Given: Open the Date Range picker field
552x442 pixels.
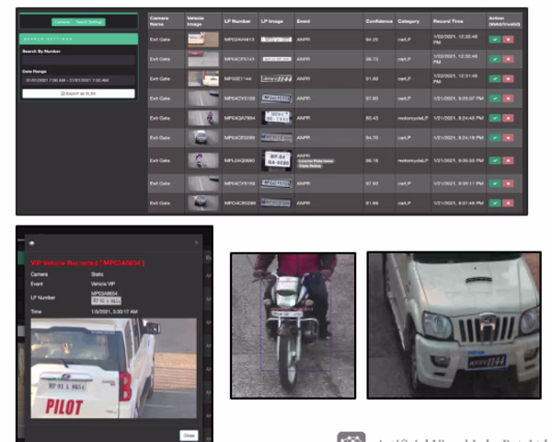Looking at the screenshot, I should (x=78, y=80).
